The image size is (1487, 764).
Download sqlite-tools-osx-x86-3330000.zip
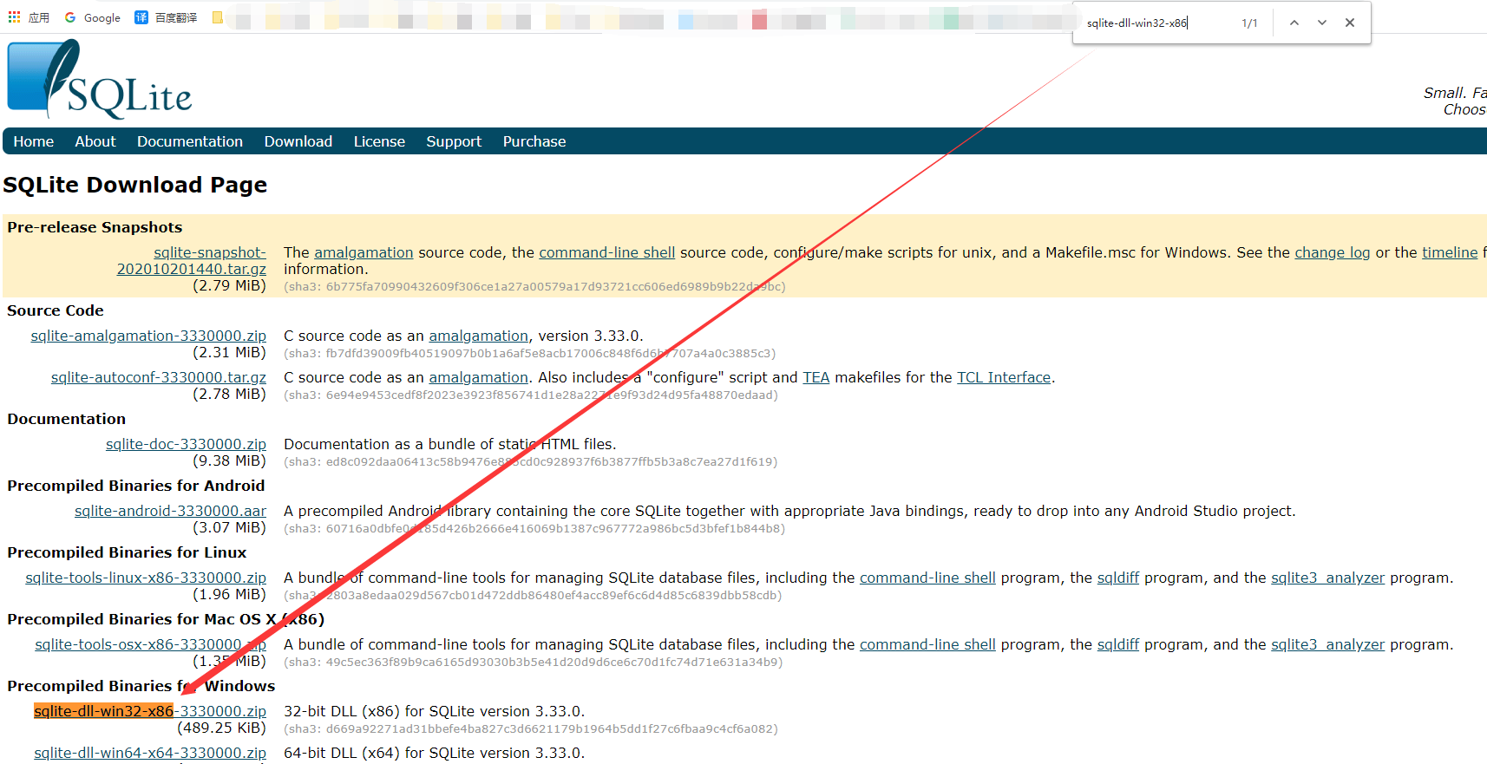tap(150, 644)
